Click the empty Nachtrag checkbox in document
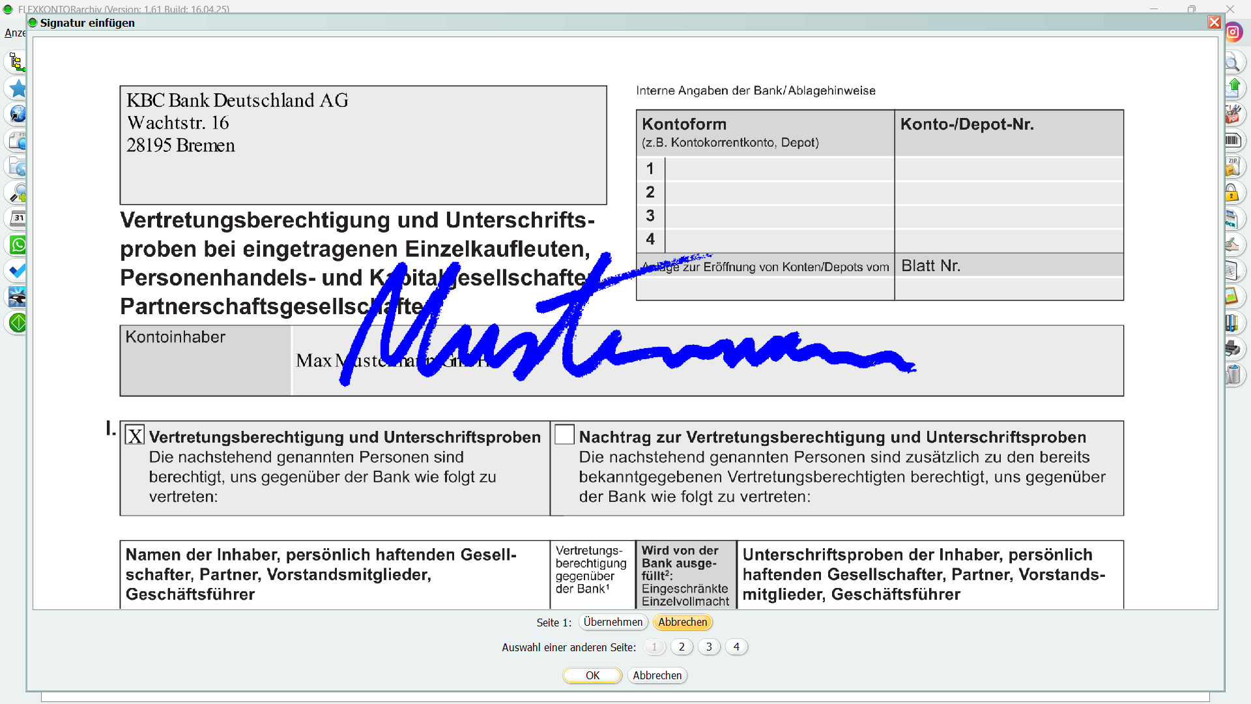 point(564,435)
